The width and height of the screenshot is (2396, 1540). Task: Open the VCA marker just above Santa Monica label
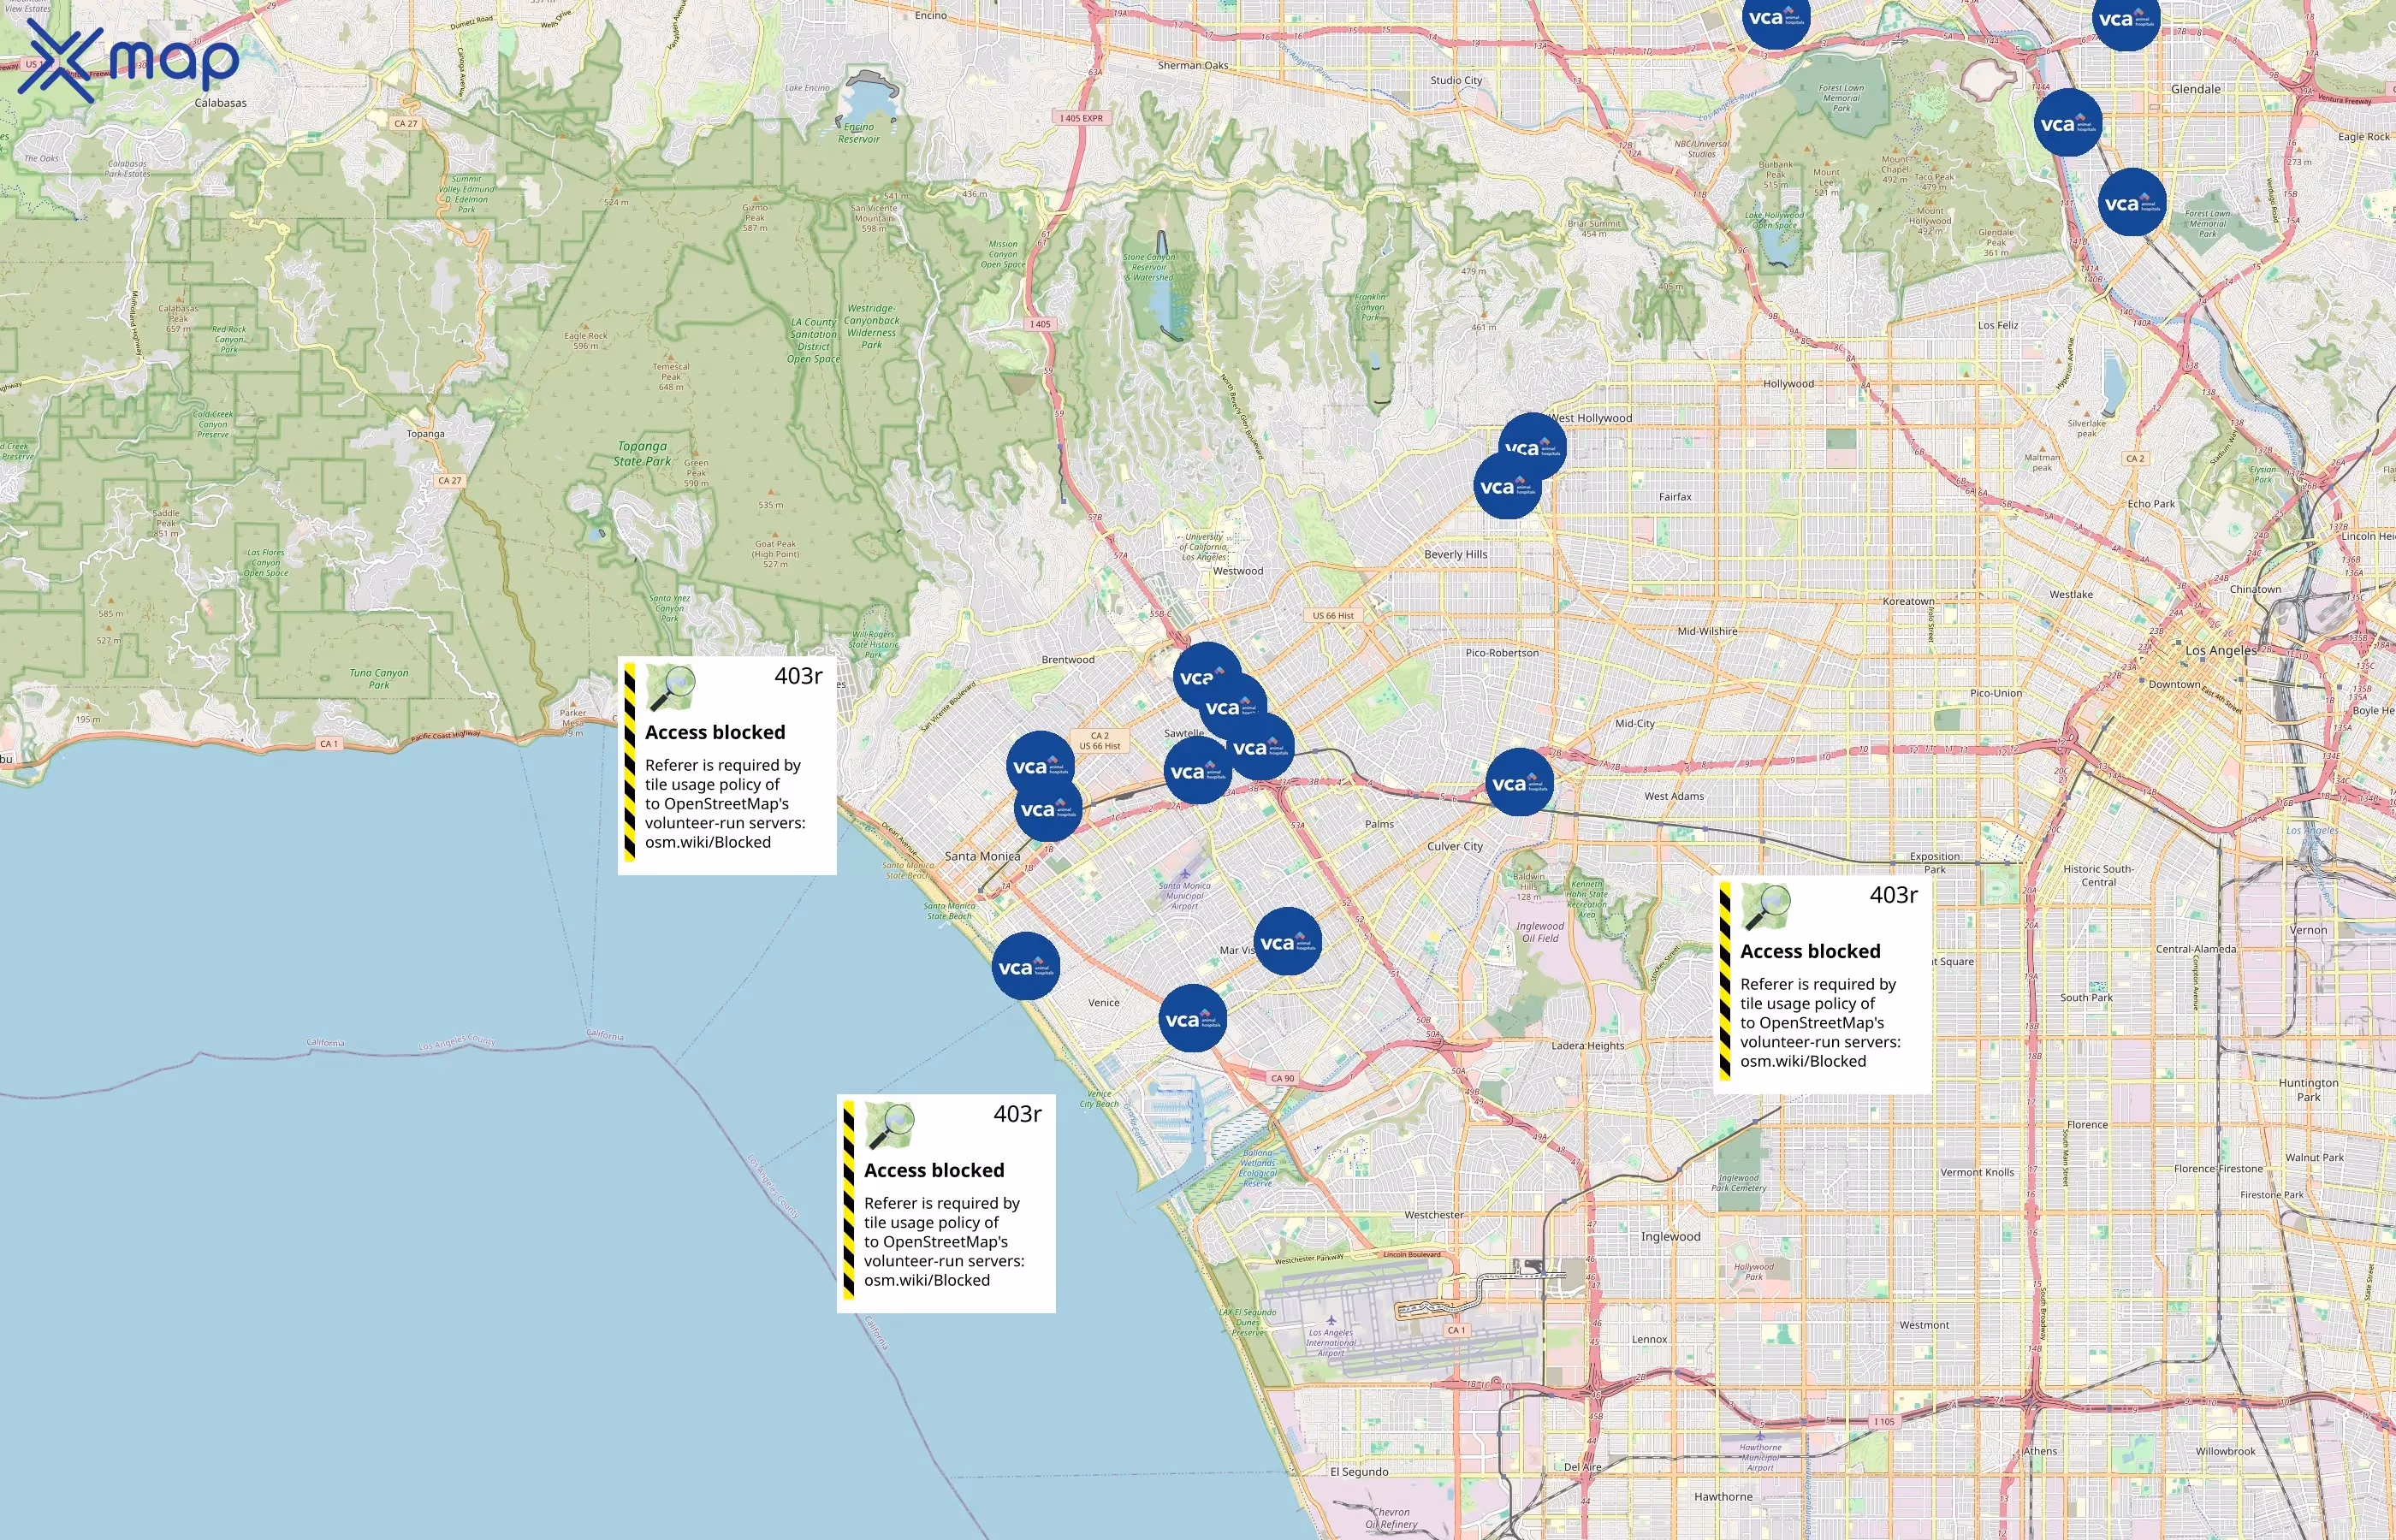1048,809
